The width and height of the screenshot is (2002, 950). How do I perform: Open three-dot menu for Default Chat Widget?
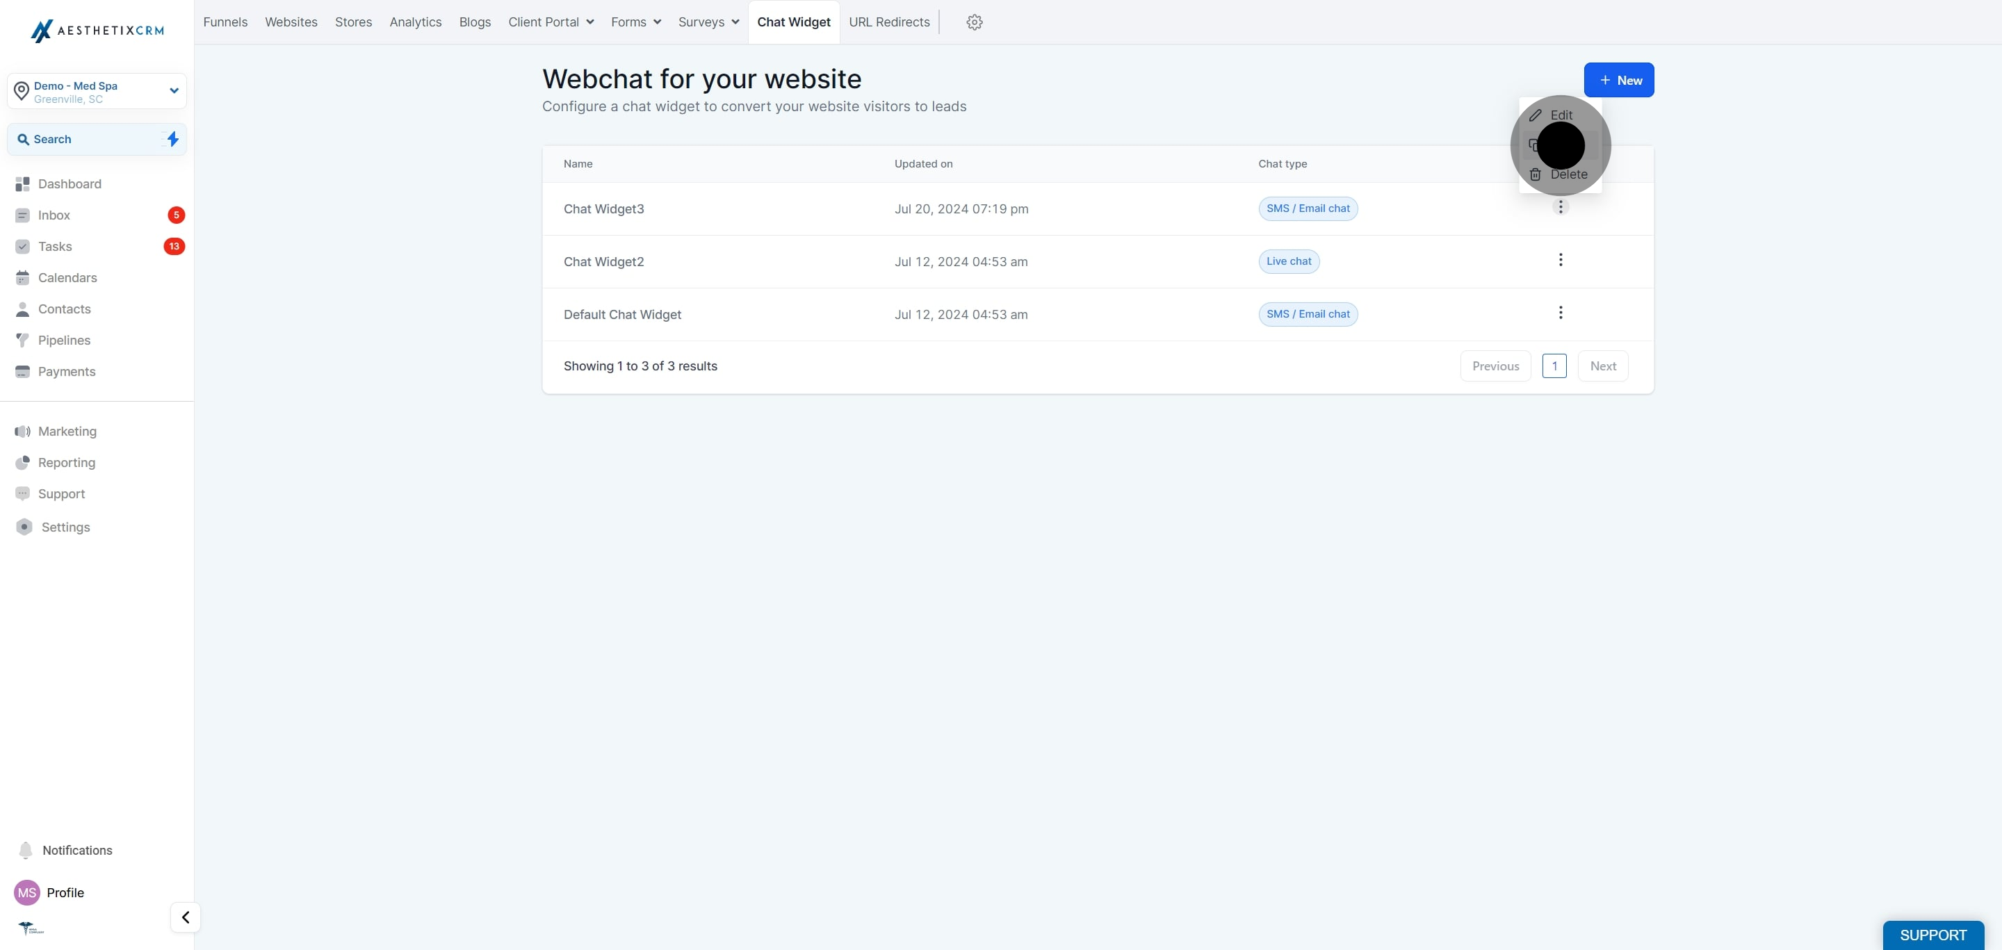pos(1560,313)
